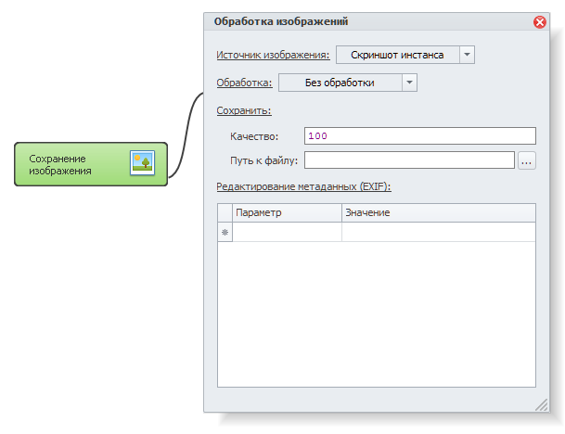Screen dimensions: 565x434
Task: Click the grid's top-left select-all corner cell
Action: [225, 212]
